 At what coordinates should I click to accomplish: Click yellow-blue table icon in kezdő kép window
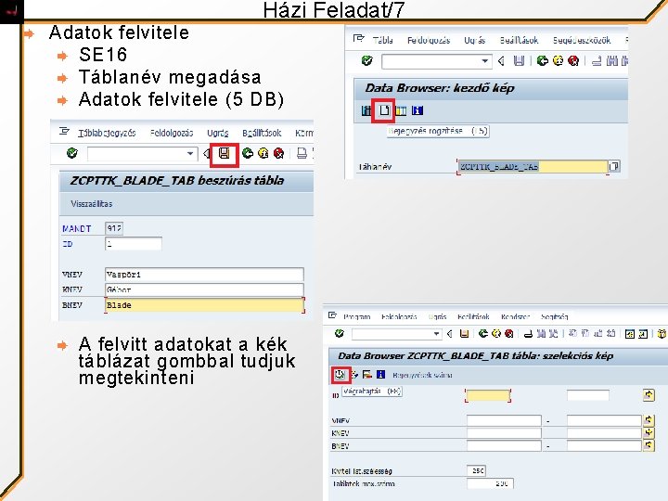pos(401,110)
